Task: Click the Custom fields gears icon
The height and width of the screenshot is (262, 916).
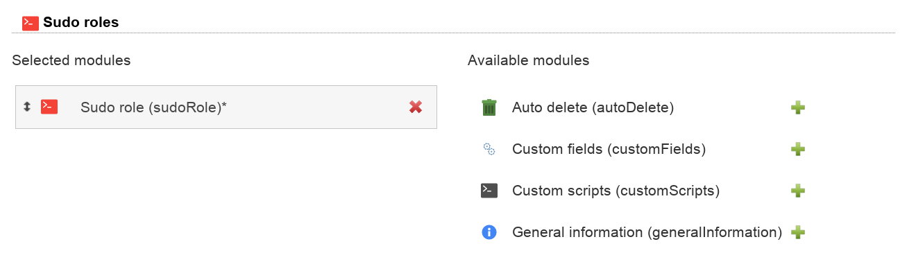Action: click(x=489, y=149)
